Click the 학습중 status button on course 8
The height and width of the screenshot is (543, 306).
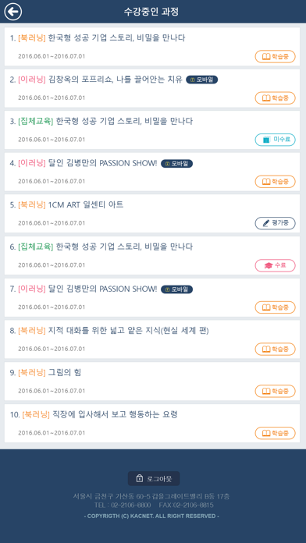tap(275, 349)
